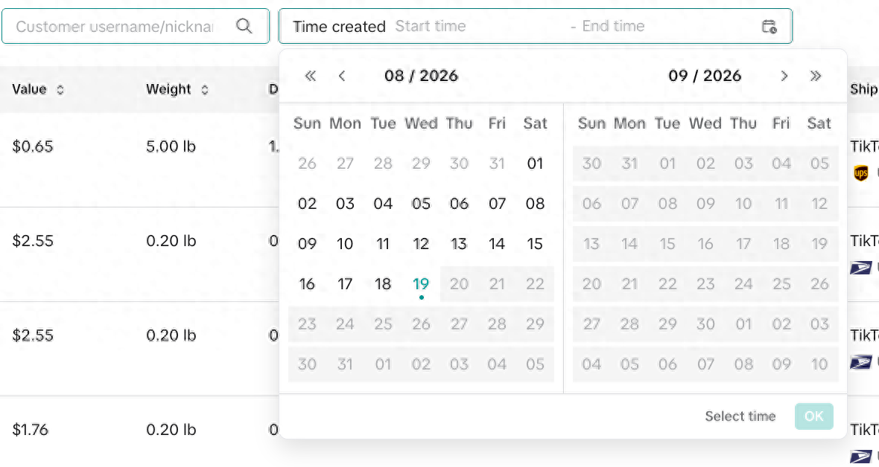Choose August 12 date cell
Viewport: 879px width, 467px height.
[x=421, y=244]
